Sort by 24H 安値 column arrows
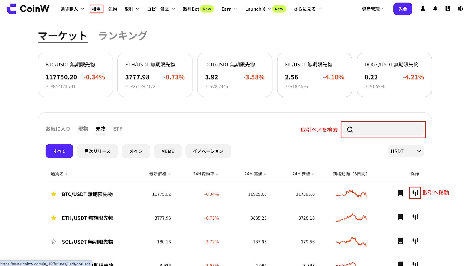This screenshot has height=266, width=470. [313, 174]
